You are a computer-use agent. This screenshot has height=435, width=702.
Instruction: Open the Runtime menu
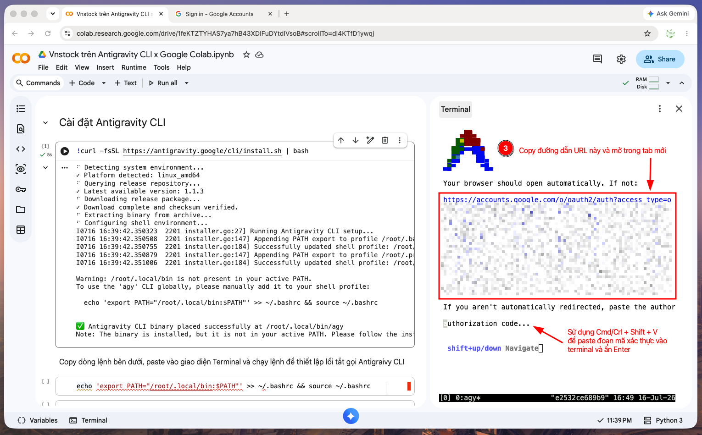(x=134, y=67)
